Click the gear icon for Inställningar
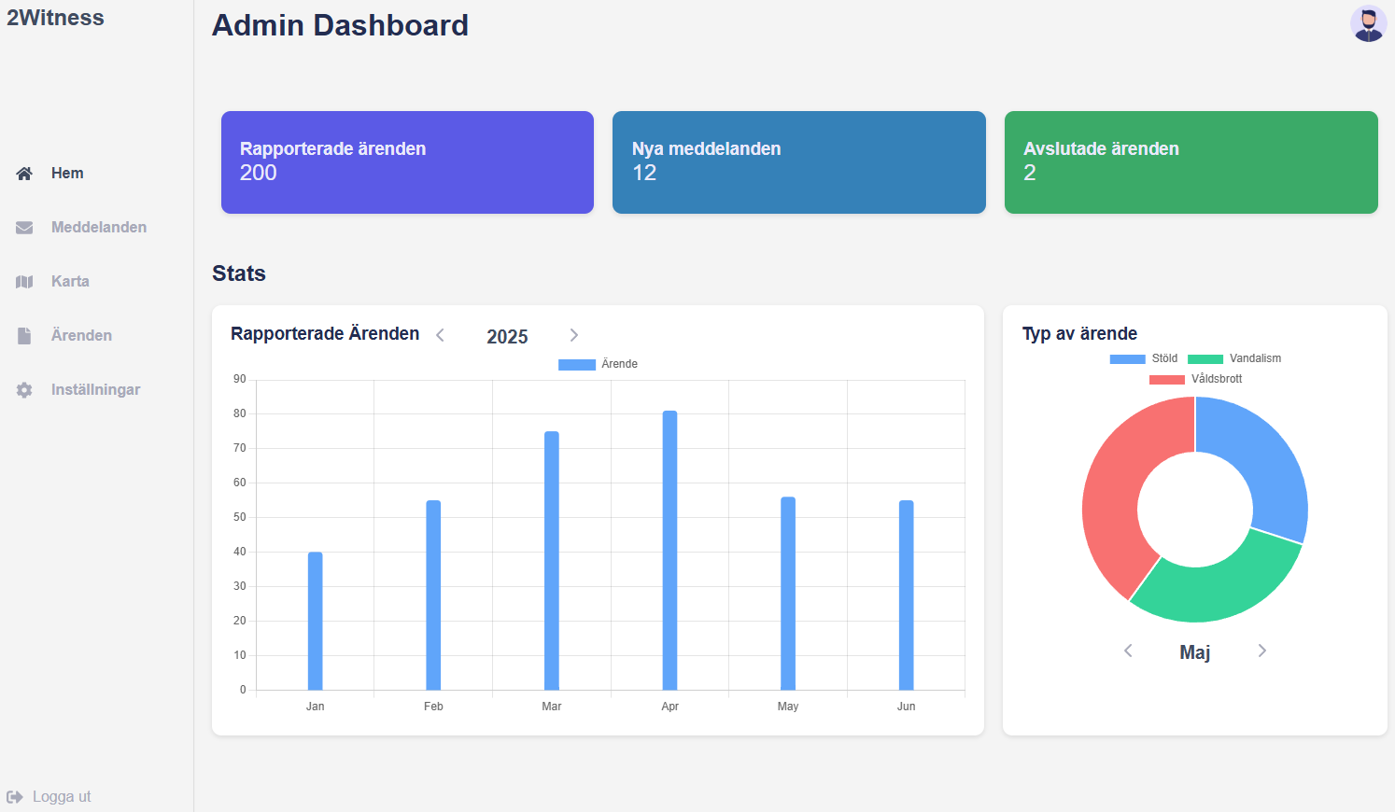The image size is (1395, 812). coord(24,390)
